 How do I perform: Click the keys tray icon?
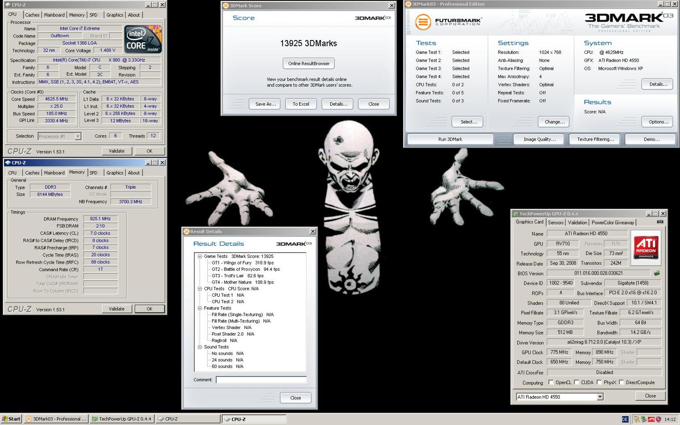pos(637,419)
